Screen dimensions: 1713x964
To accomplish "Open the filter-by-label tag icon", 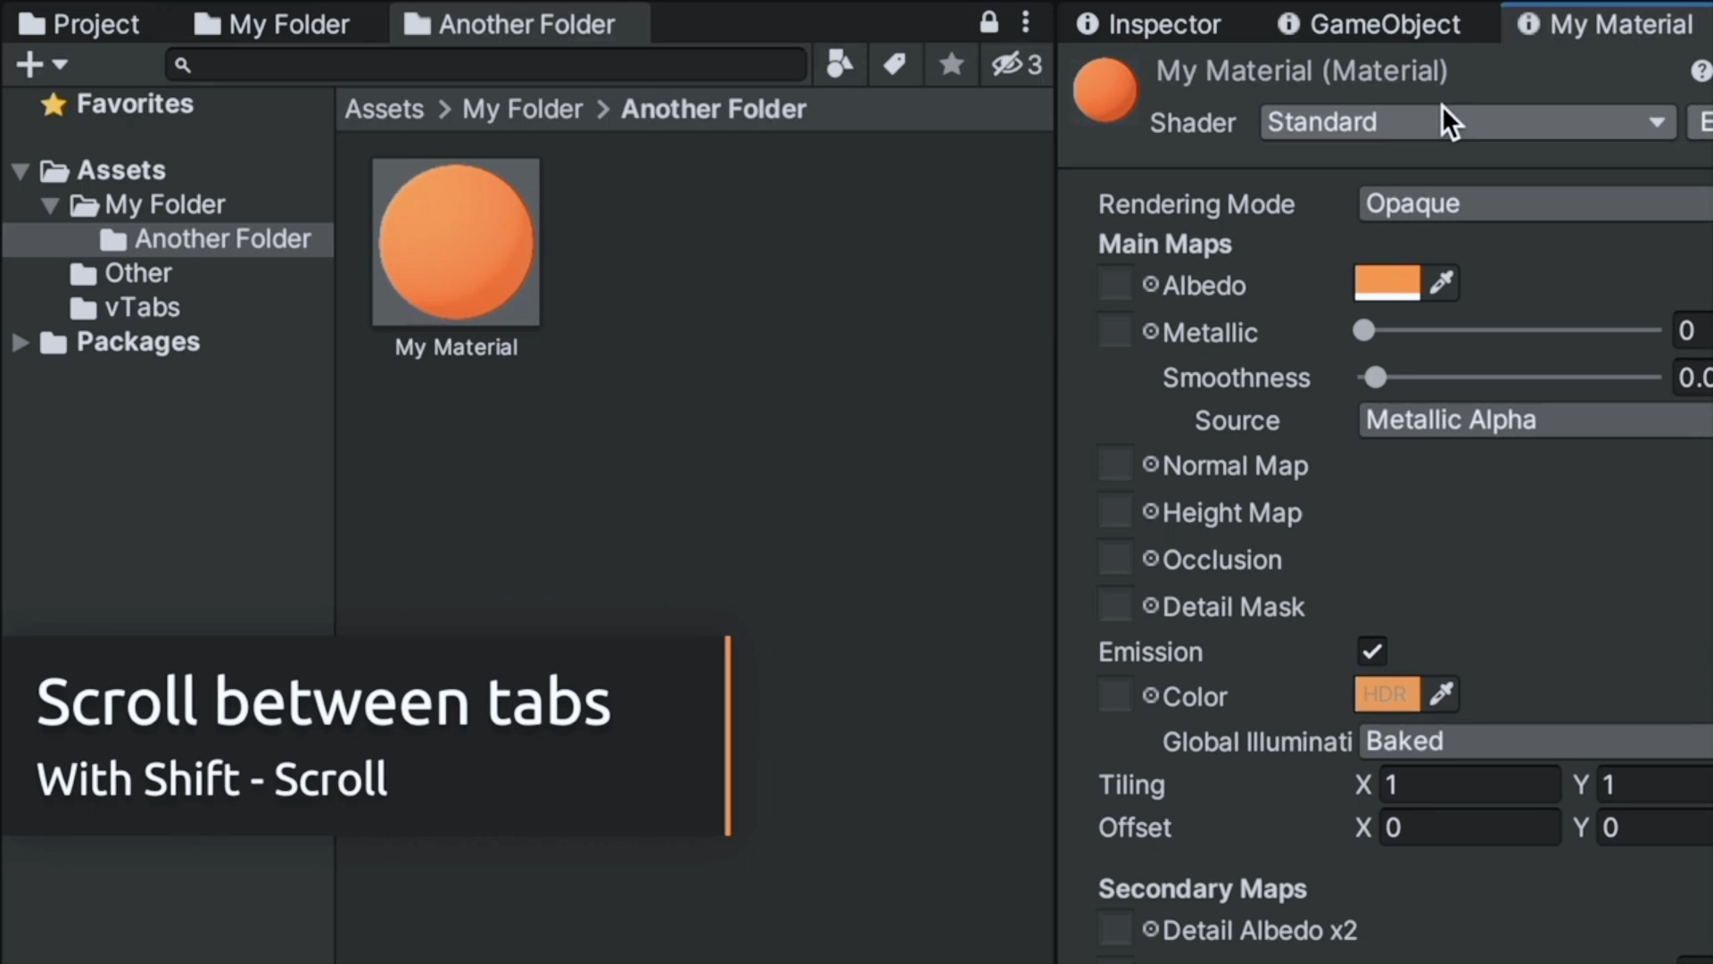I will [x=895, y=63].
